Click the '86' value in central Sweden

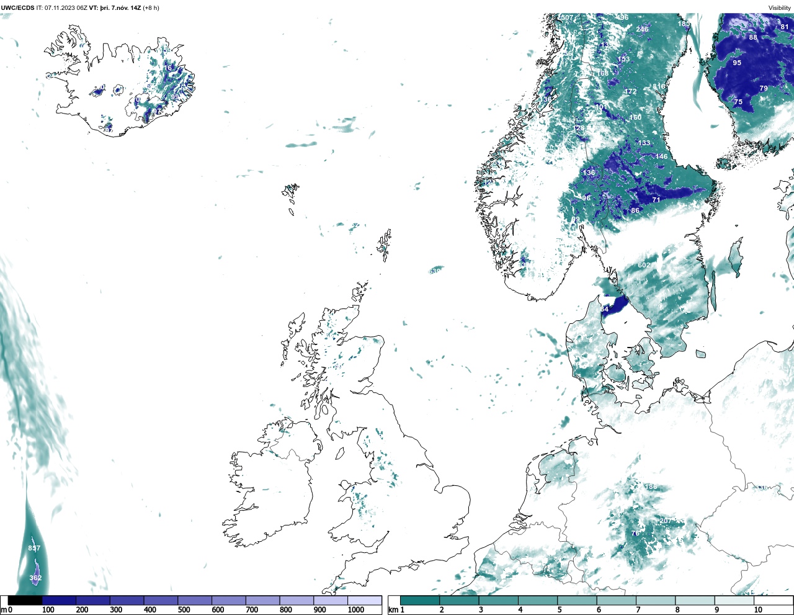[x=635, y=210]
